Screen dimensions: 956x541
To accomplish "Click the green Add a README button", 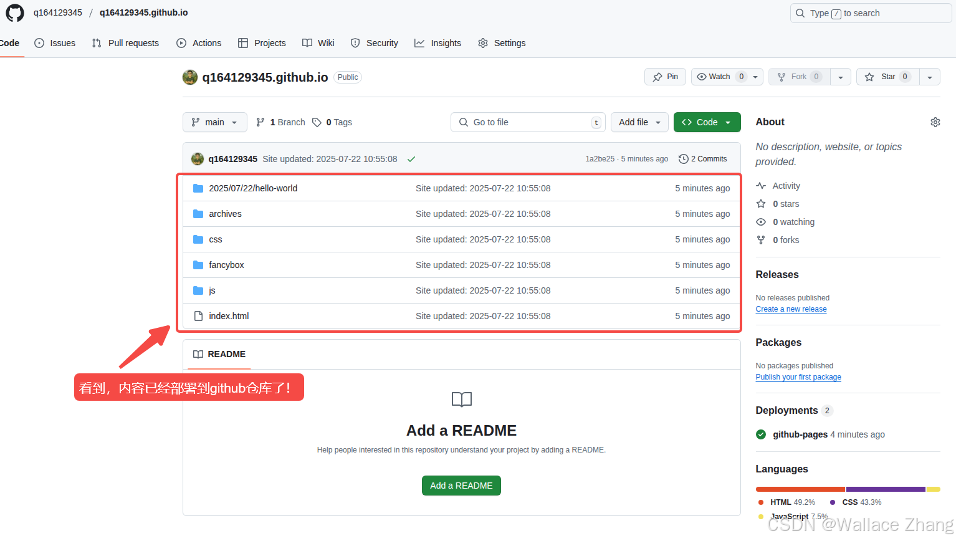I will (461, 486).
